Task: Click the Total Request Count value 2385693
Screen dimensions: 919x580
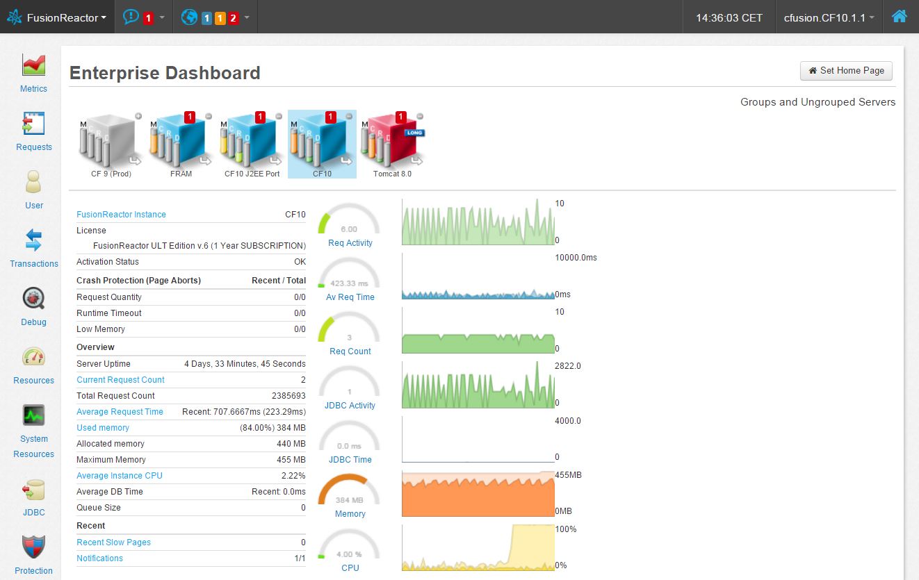Action: [288, 396]
